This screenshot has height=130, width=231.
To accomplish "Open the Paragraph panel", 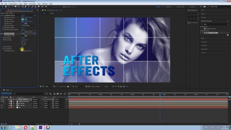I will [204, 49].
